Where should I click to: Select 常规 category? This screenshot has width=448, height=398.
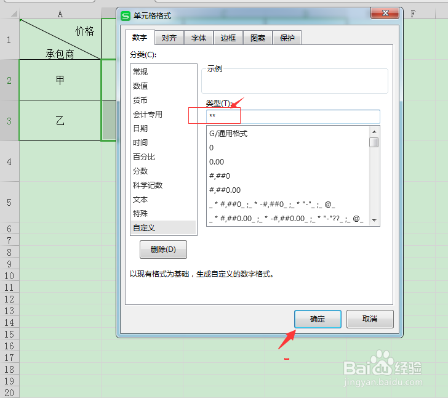pyautogui.click(x=164, y=71)
